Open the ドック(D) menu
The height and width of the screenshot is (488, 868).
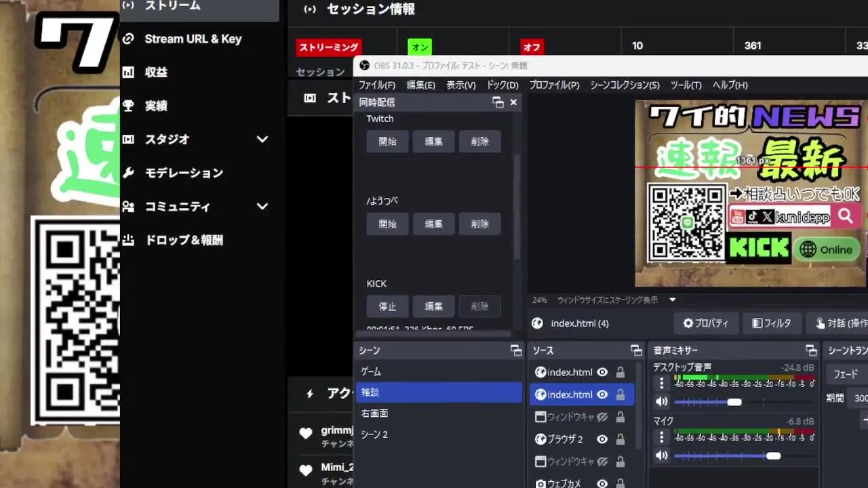point(502,85)
